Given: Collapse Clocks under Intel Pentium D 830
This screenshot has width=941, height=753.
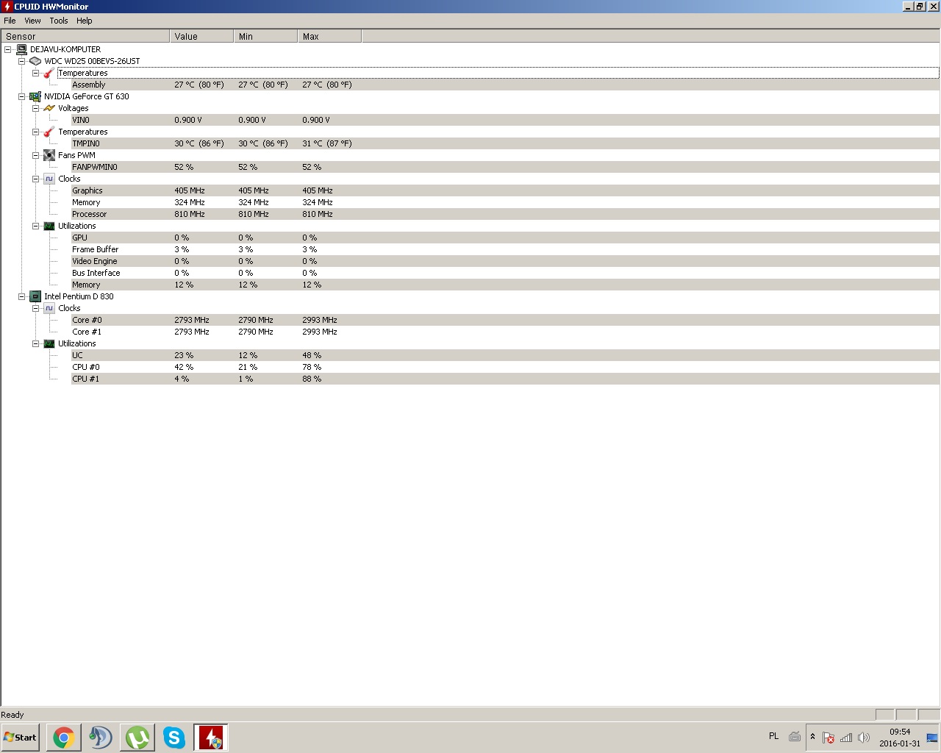Looking at the screenshot, I should point(35,308).
